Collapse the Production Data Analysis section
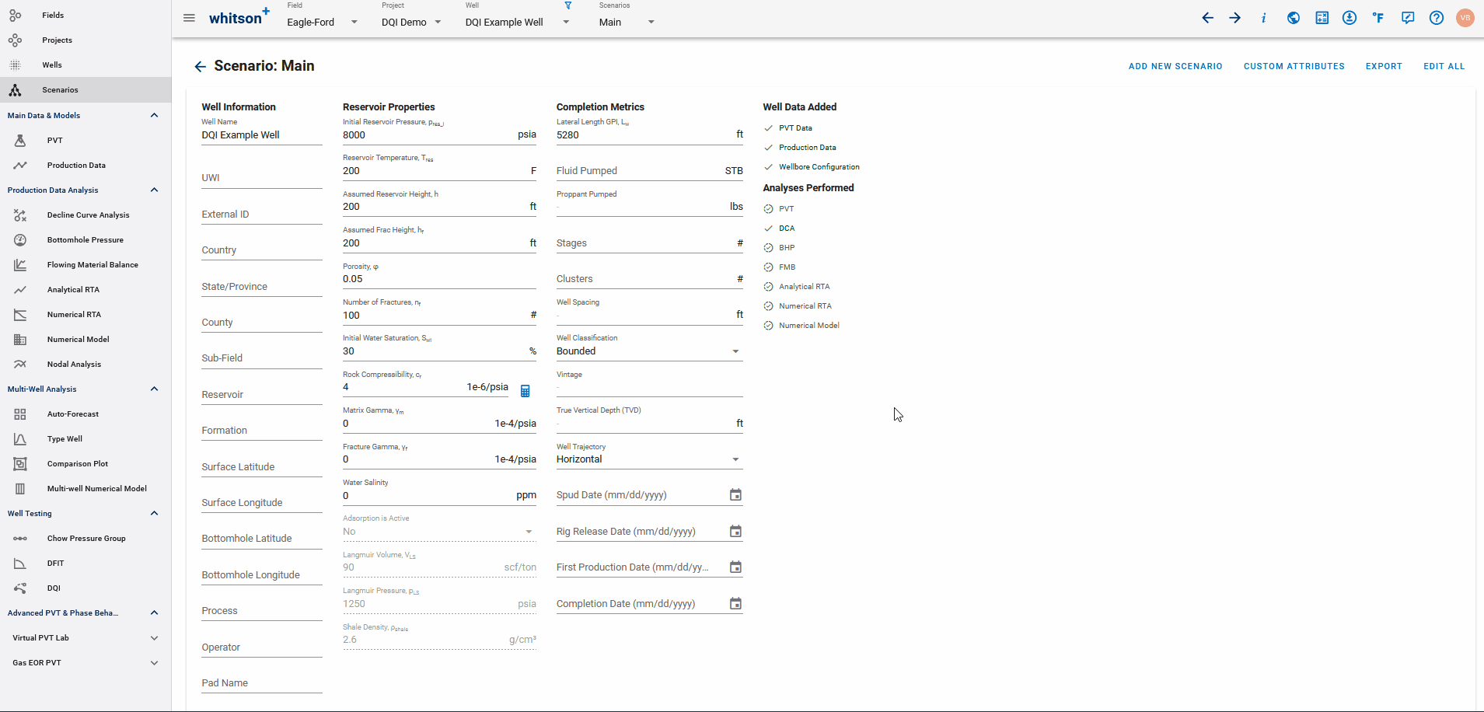 (154, 190)
